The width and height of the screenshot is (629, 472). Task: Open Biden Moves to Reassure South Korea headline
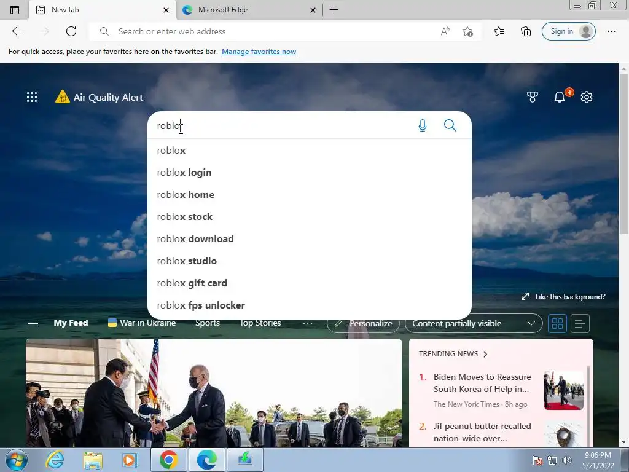pyautogui.click(x=482, y=383)
